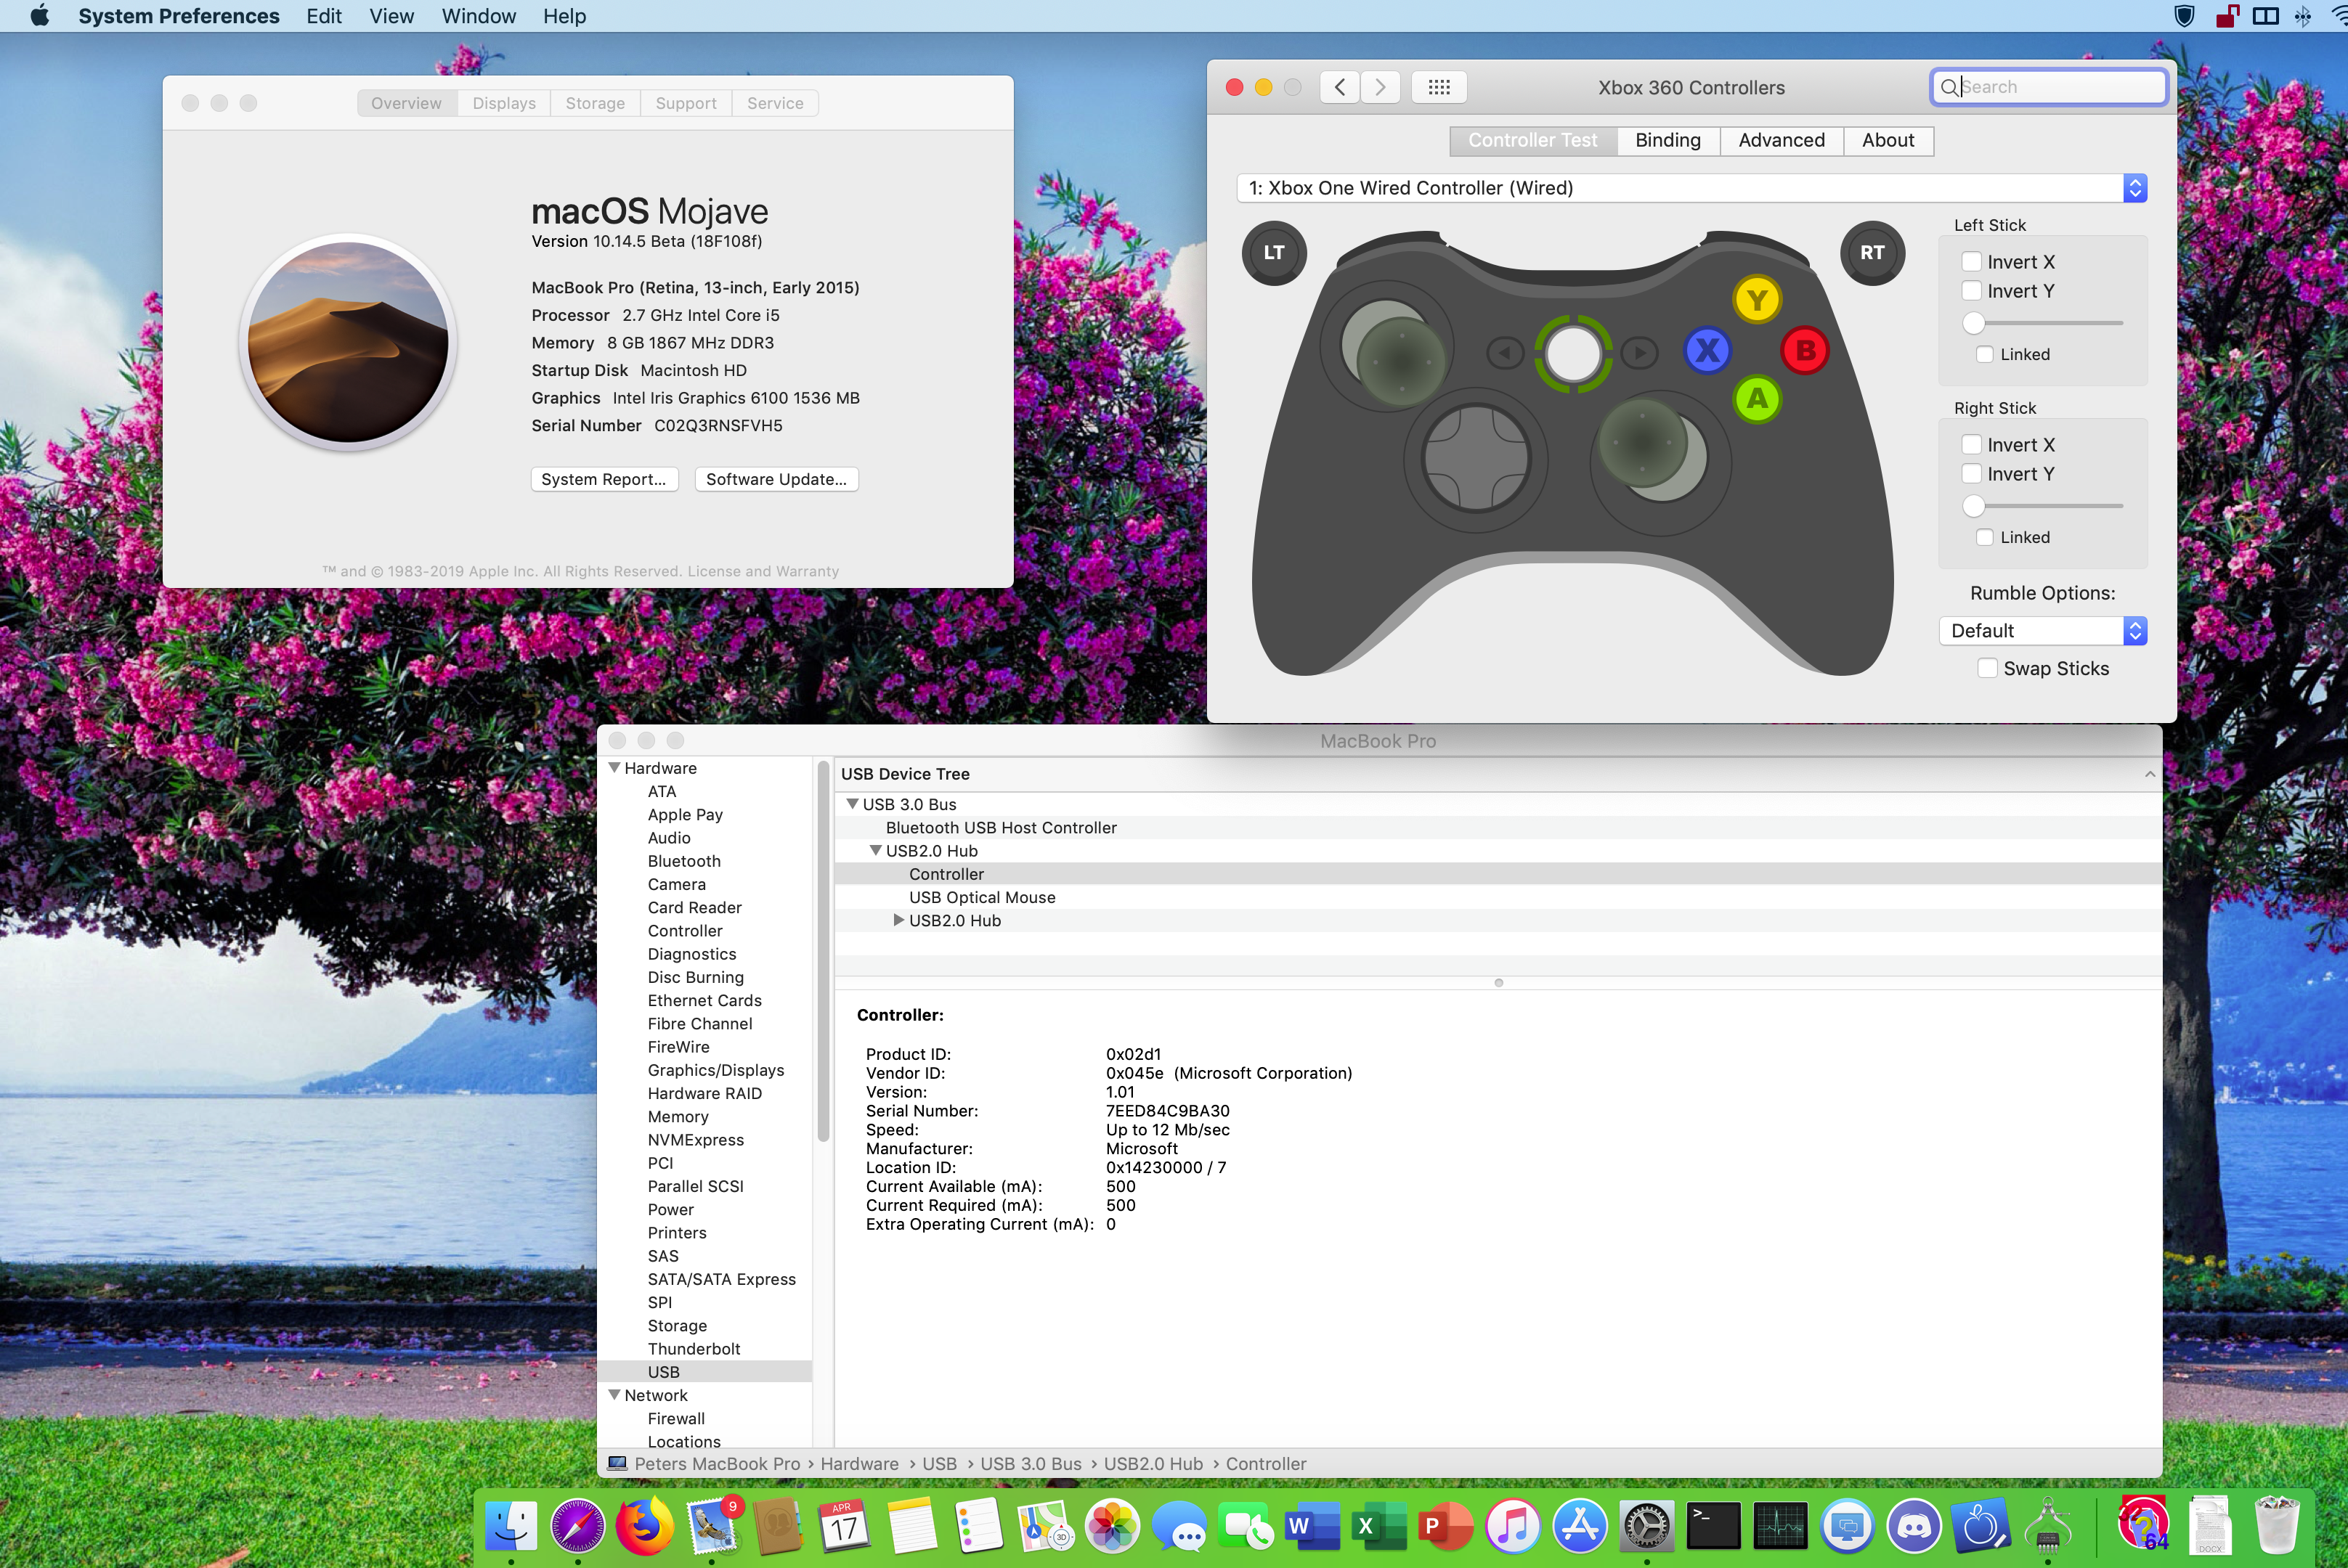This screenshot has height=1568, width=2348.
Task: Enable Right Stick Invert Y
Action: (1971, 474)
